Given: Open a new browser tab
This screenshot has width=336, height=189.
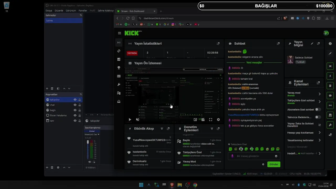Looking at the screenshot, I should (x=161, y=11).
